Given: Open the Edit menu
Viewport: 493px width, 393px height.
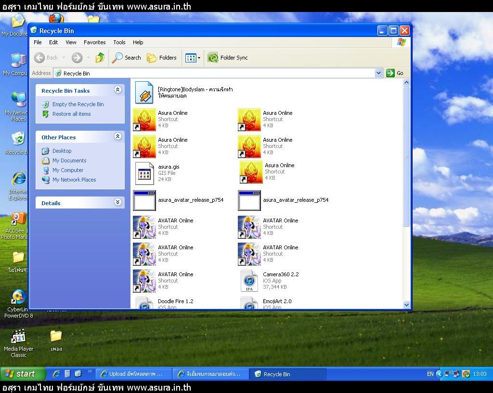Looking at the screenshot, I should coord(53,42).
